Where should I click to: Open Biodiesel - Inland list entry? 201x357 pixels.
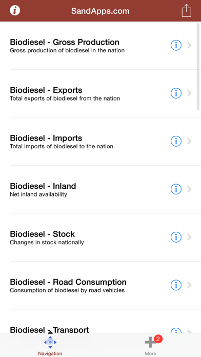100,189
